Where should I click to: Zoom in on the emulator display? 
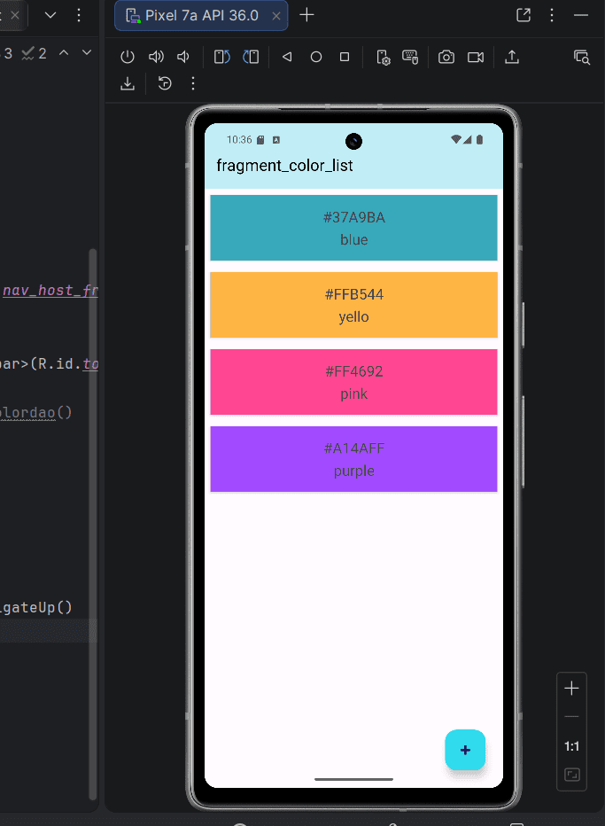click(572, 688)
